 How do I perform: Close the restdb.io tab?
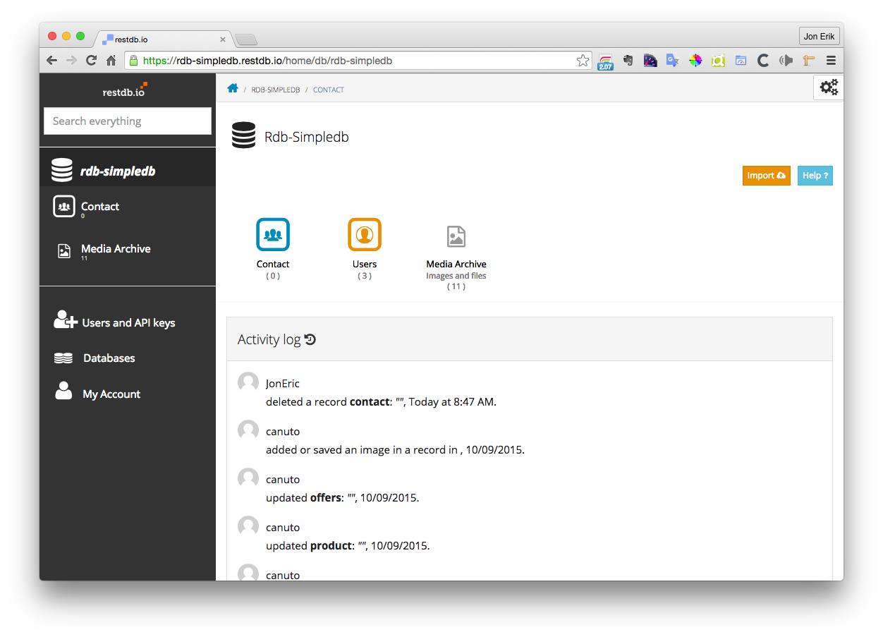[x=223, y=40]
